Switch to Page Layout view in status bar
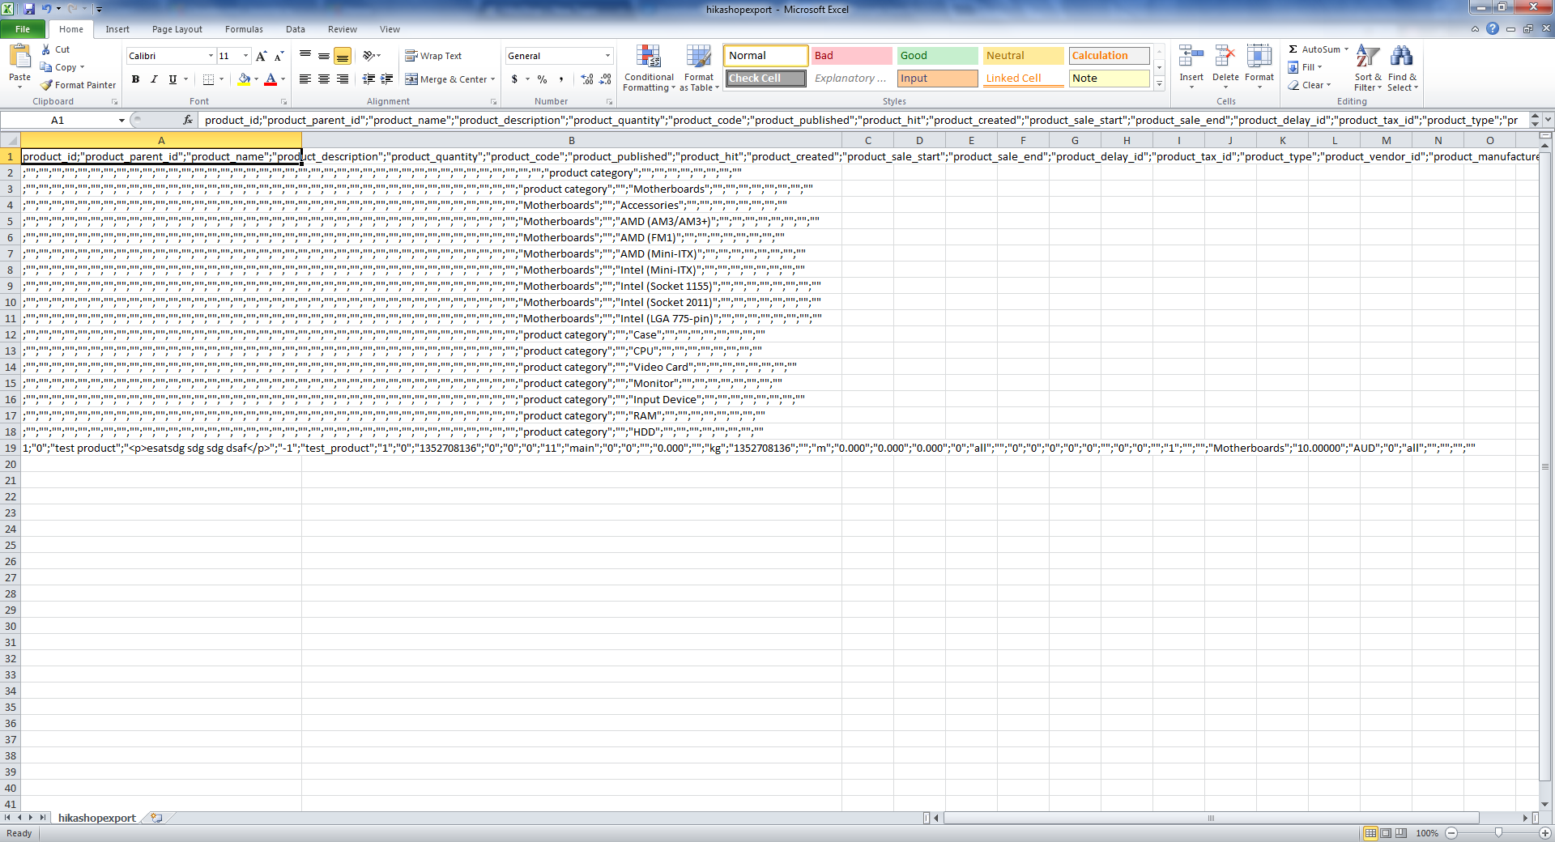The image size is (1555, 842). pyautogui.click(x=1386, y=833)
